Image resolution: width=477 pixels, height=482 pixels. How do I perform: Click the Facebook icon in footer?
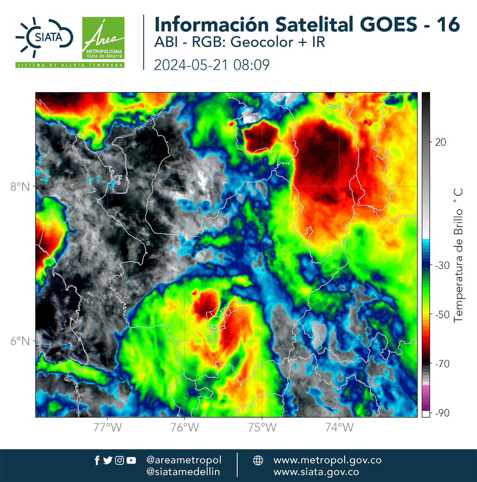[97, 461]
